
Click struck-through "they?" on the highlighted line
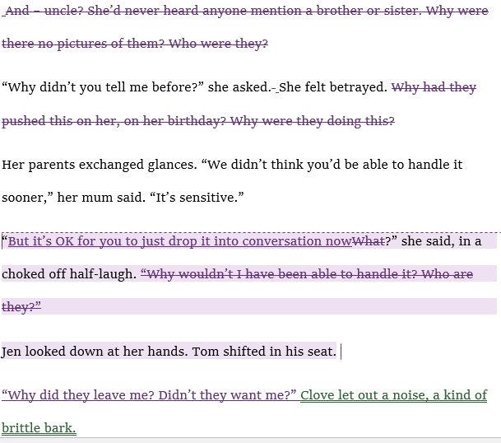point(20,307)
